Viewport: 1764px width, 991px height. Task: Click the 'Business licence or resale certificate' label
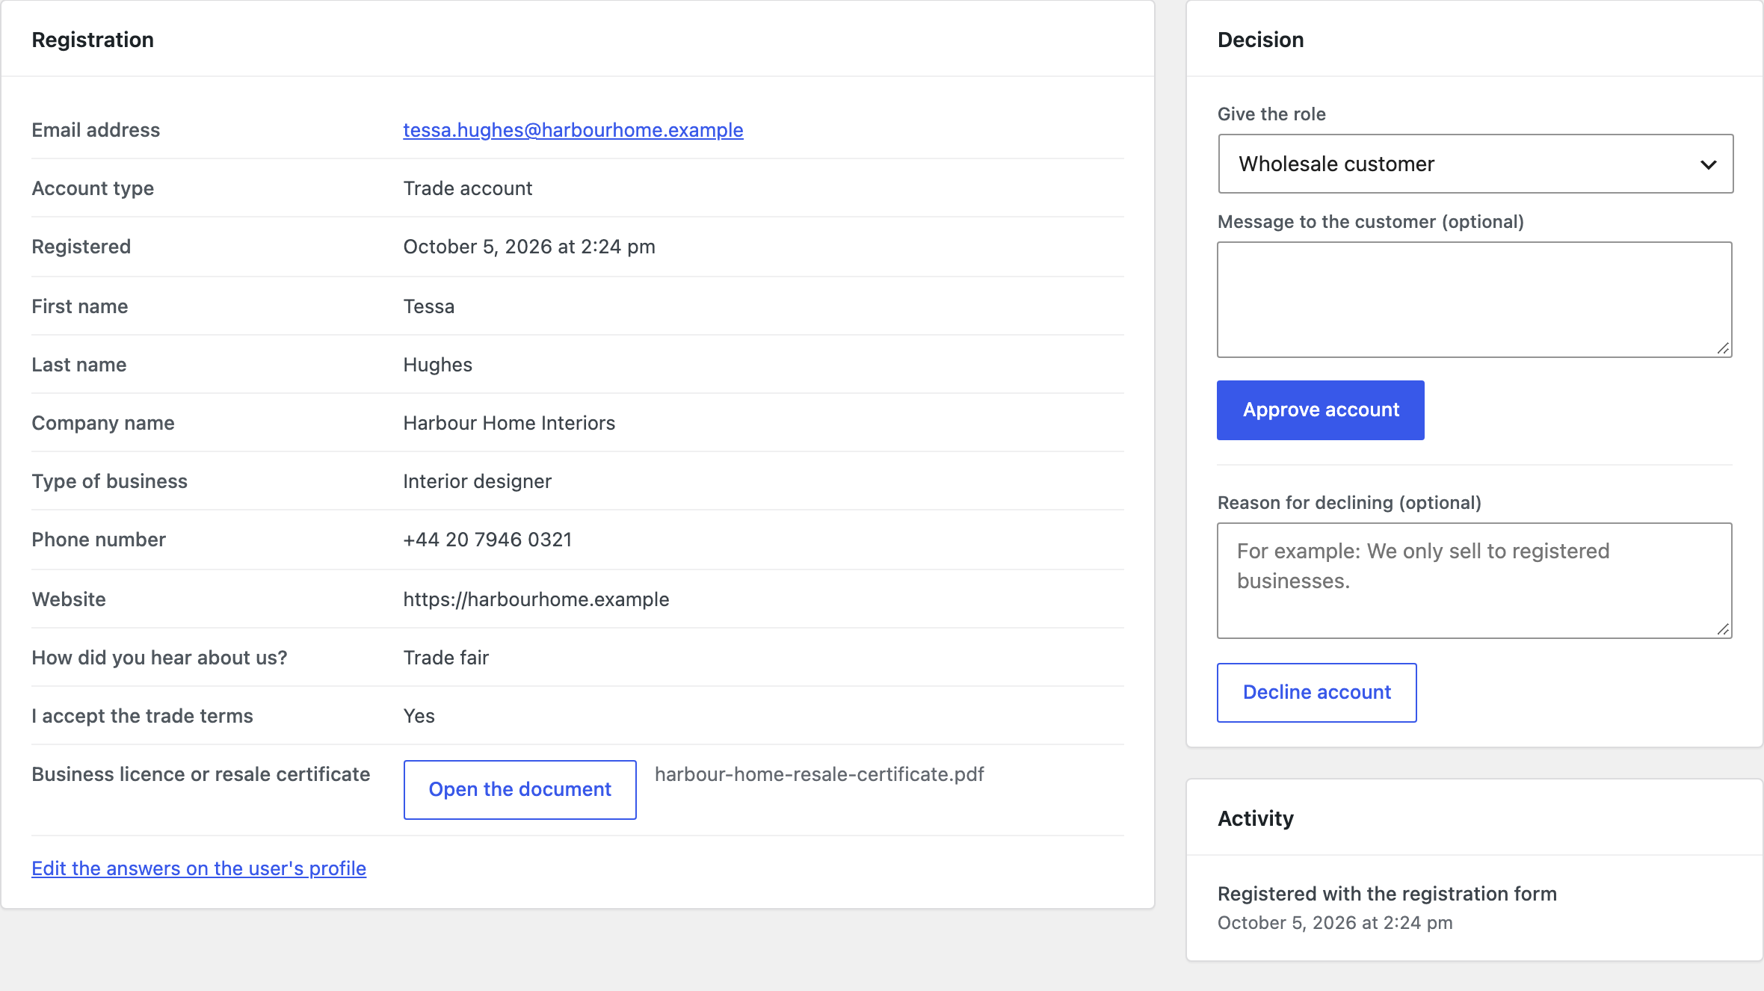pyautogui.click(x=200, y=774)
